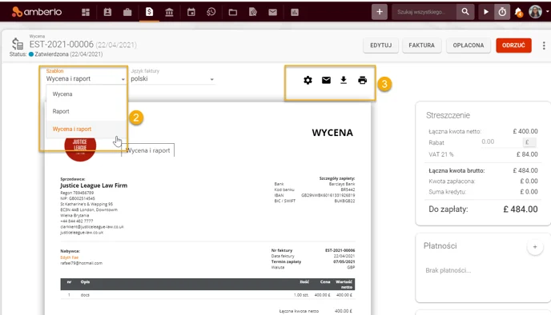Click 'Do zapłaty' total £ 484.00

tap(521, 209)
